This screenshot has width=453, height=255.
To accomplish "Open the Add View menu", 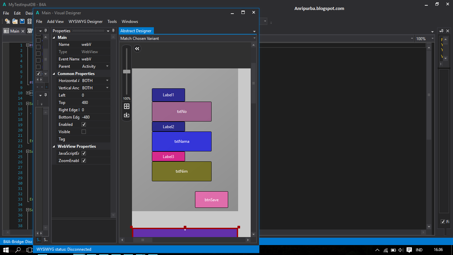I will click(55, 22).
